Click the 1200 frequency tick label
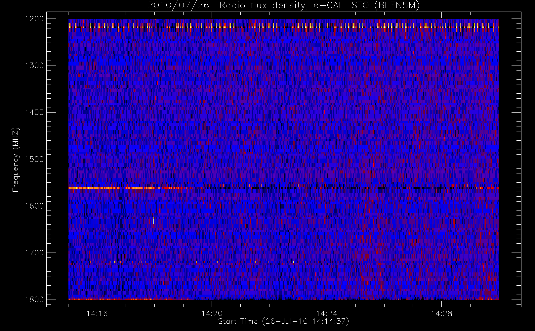535x331 pixels. [34, 19]
